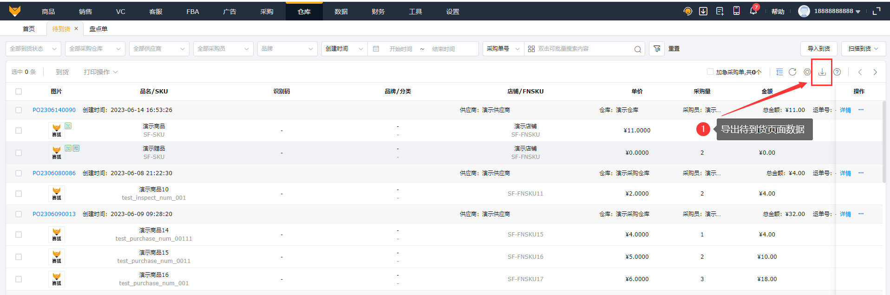Open more actions for PO2306140090

[861, 110]
